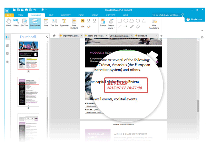Select the a_b caret insert tool
Viewport: 207px width, 155px height.
coord(89,27)
